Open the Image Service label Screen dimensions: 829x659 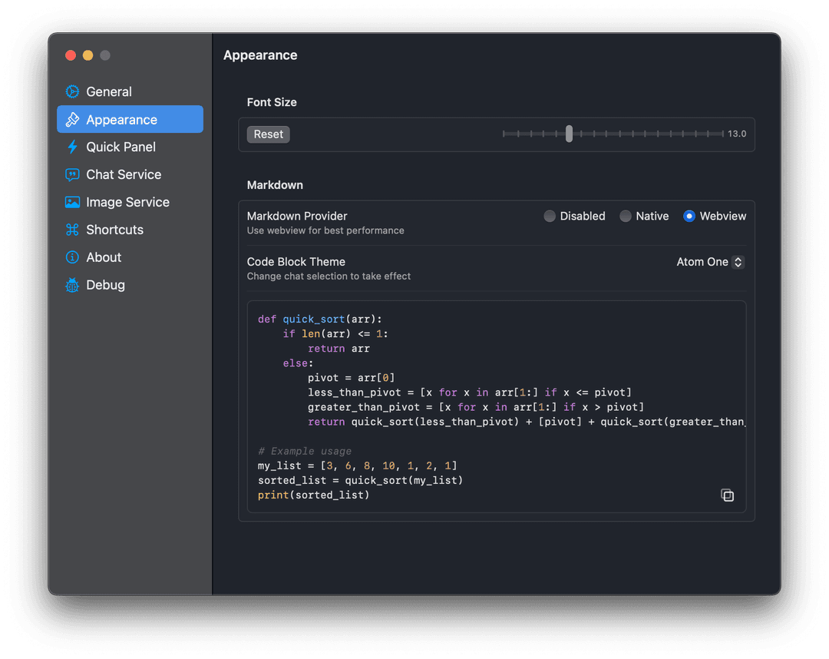tap(128, 202)
